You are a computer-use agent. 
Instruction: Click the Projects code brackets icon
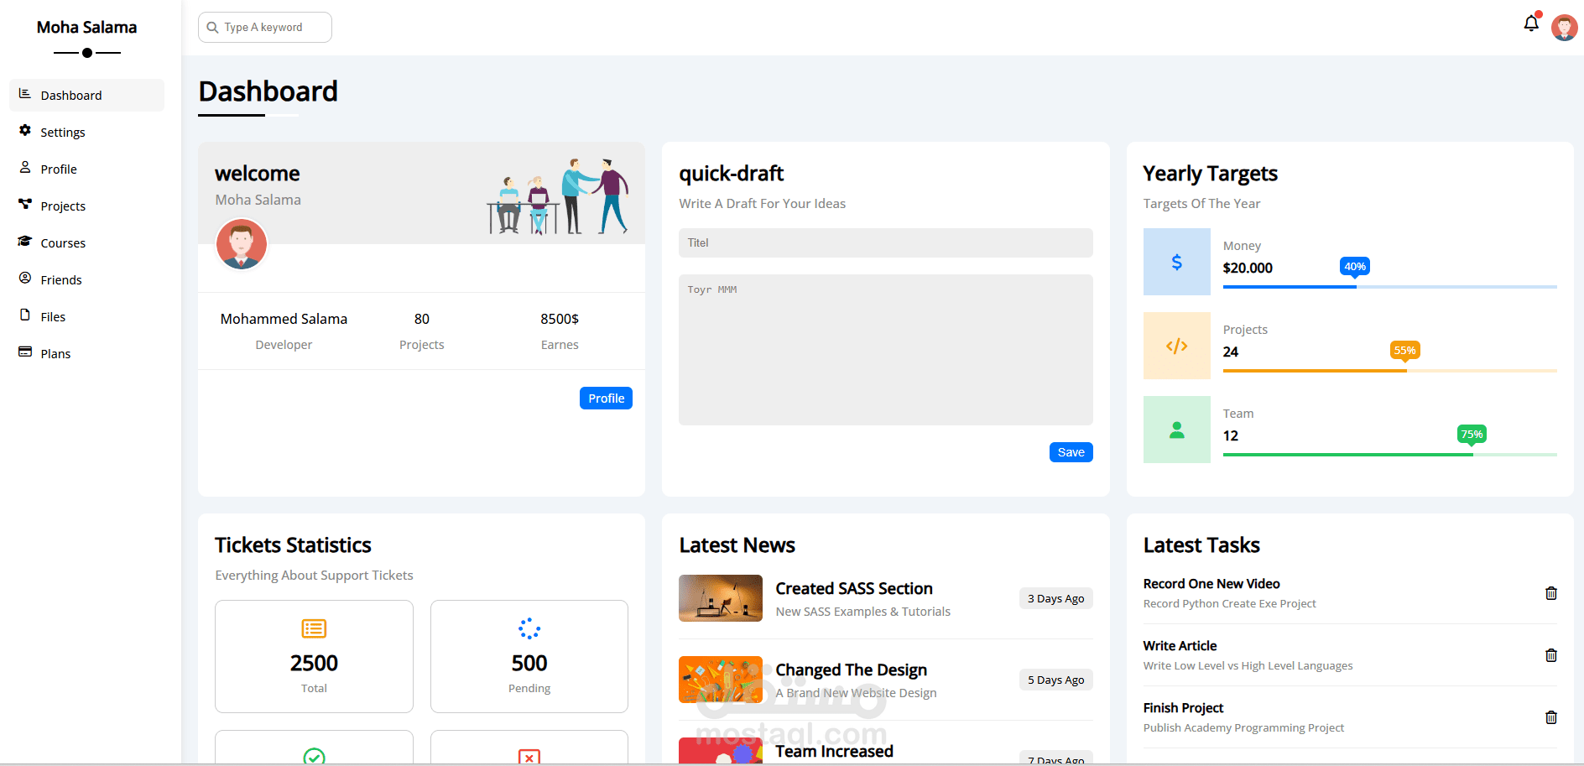tap(1176, 346)
